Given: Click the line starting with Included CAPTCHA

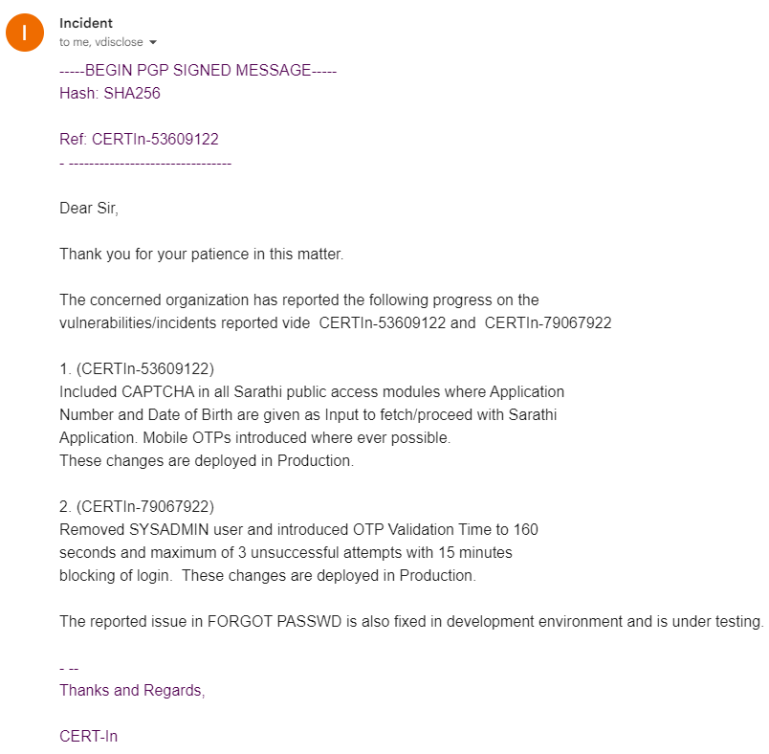Looking at the screenshot, I should pyautogui.click(x=312, y=392).
